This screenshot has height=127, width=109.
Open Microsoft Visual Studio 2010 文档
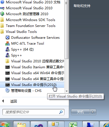coord(33,2)
